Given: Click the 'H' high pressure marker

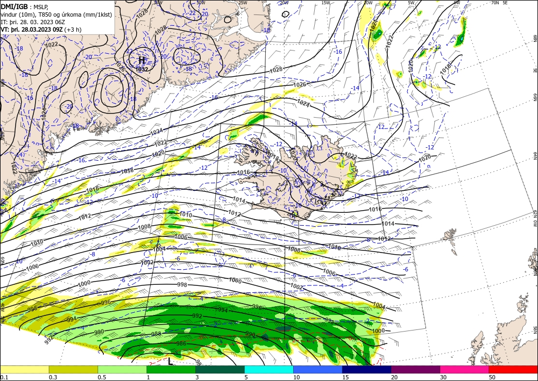Looking at the screenshot, I should tap(141, 61).
